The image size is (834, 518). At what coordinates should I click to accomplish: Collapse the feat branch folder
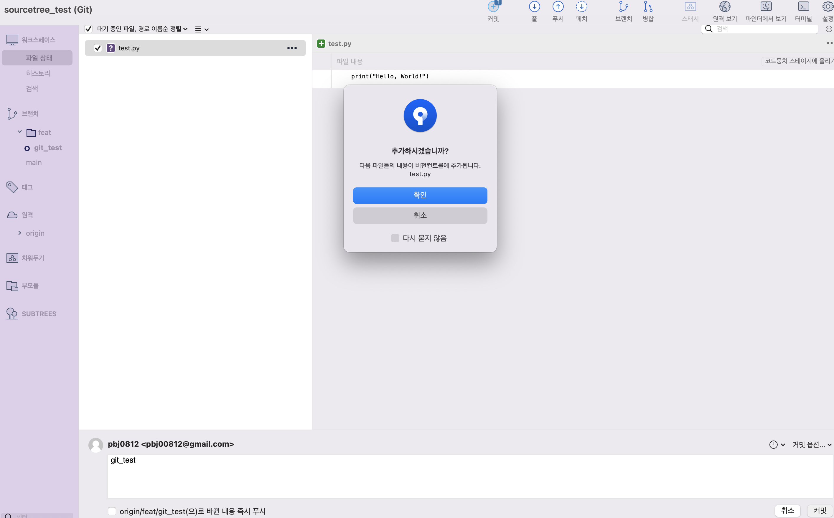[19, 132]
